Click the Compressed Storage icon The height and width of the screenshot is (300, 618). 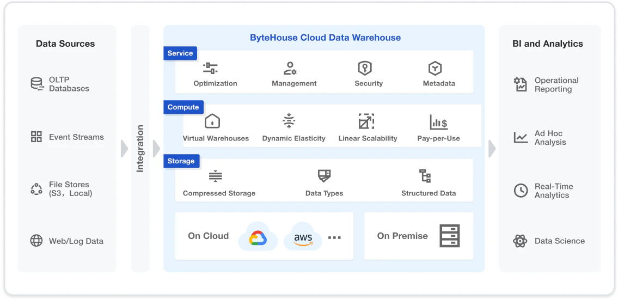coord(215,176)
